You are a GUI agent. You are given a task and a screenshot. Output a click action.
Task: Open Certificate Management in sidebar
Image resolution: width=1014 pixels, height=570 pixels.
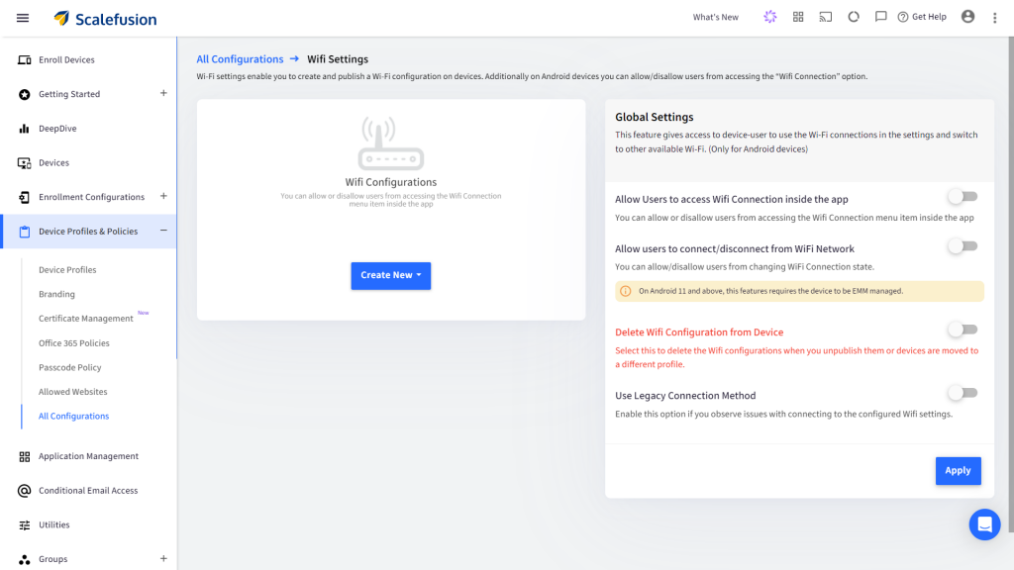click(85, 319)
